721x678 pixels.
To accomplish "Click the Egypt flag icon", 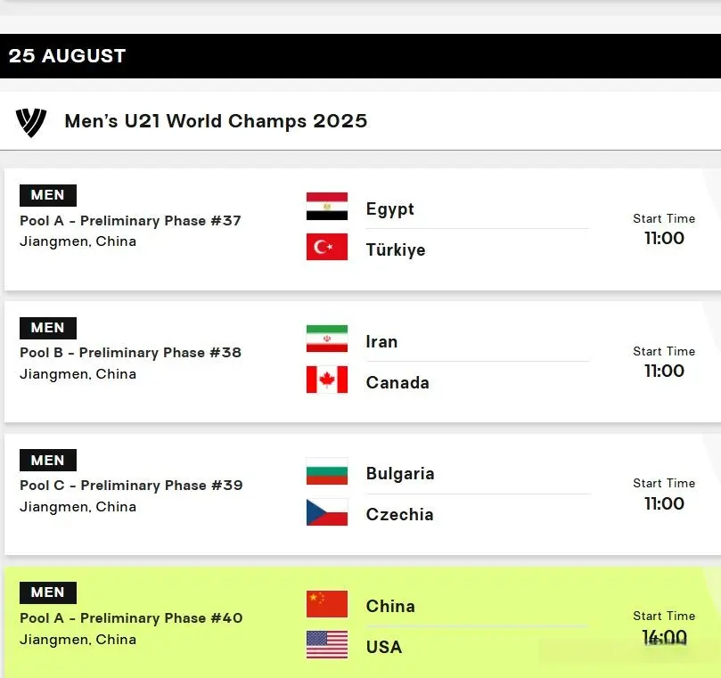I will click(327, 206).
